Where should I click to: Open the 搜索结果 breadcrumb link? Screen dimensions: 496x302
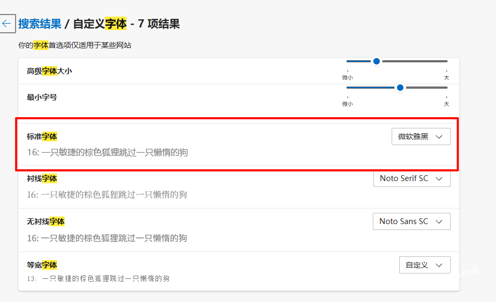(x=39, y=24)
